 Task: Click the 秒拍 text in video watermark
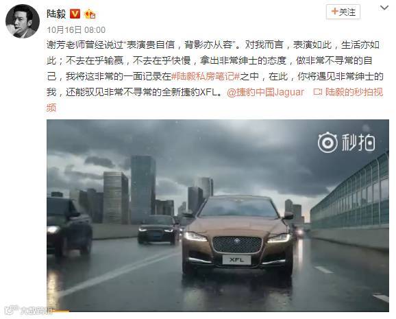pyautogui.click(x=358, y=143)
